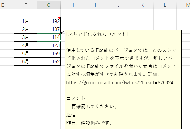Select column K header
Screen dimensions: 190x129
142,5
